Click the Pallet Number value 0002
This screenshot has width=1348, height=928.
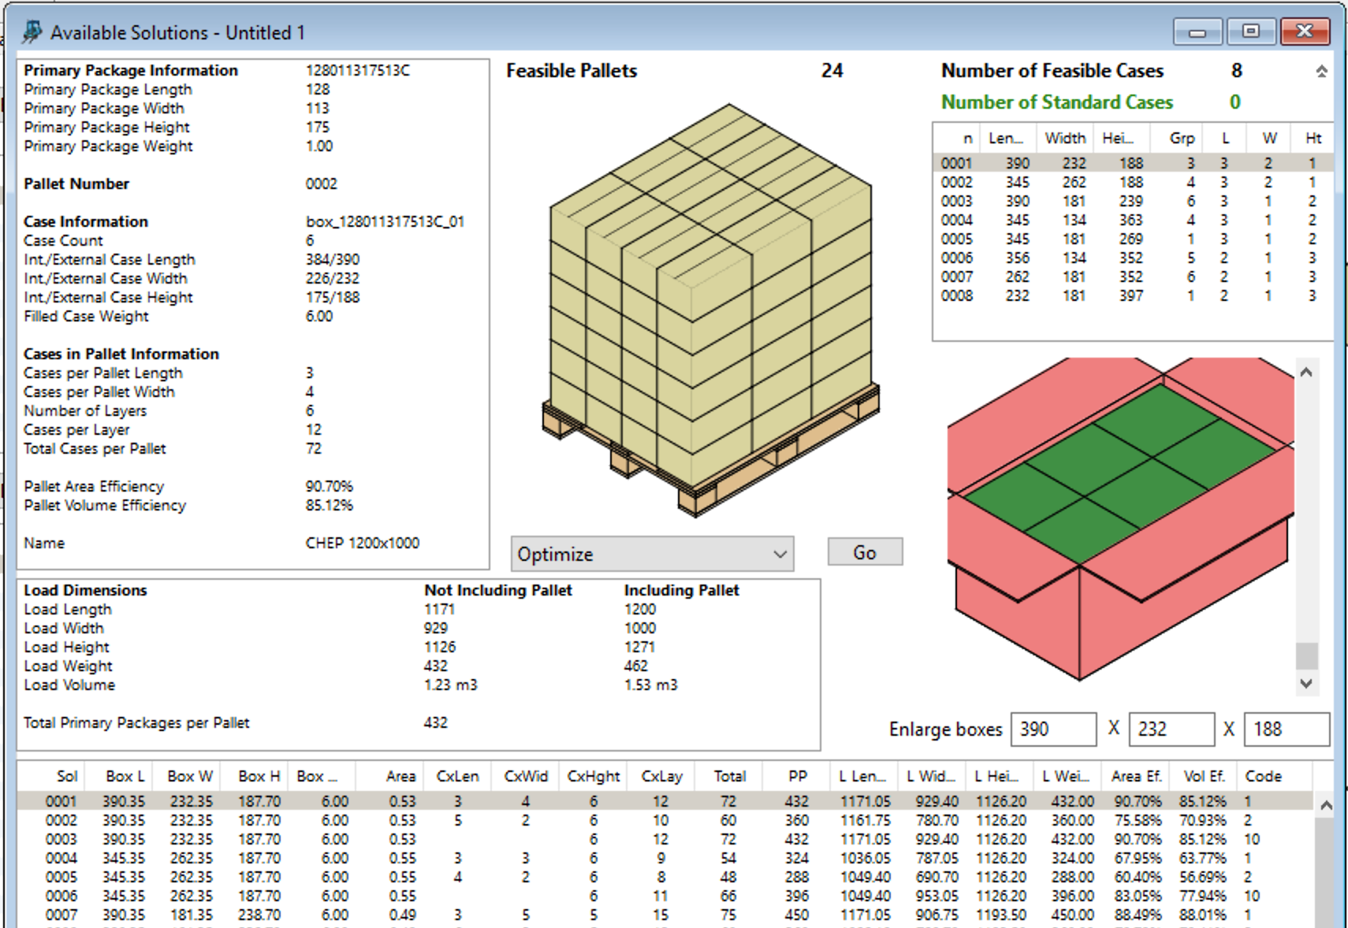click(321, 184)
